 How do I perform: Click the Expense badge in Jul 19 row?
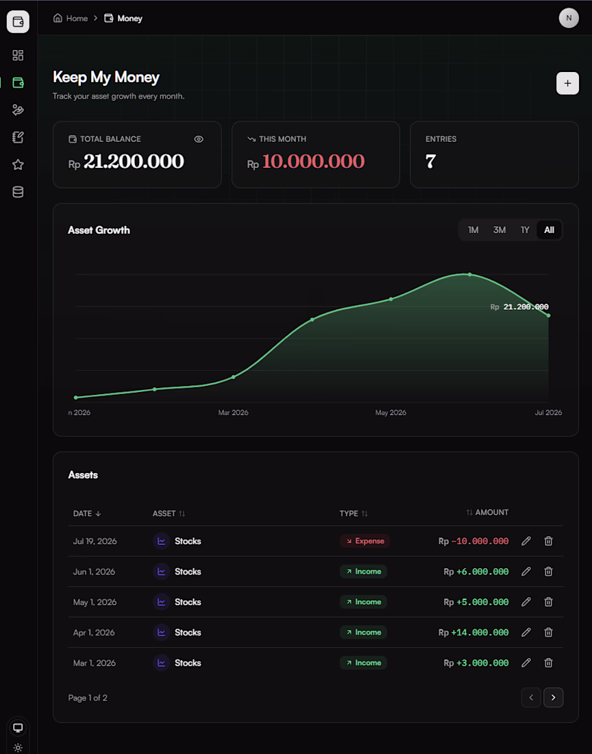click(365, 541)
